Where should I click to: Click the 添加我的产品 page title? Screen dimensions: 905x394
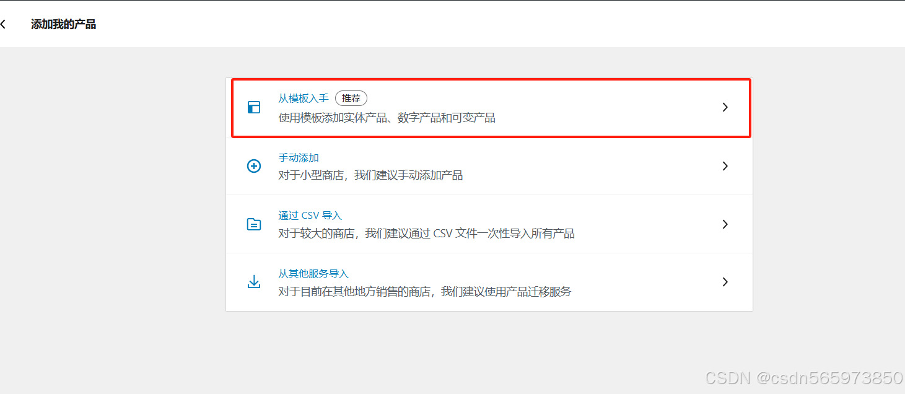click(63, 24)
